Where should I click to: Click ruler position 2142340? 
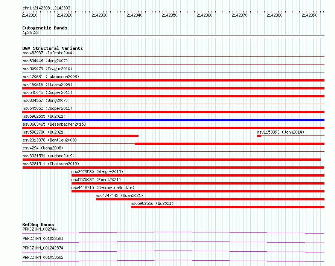(135, 15)
